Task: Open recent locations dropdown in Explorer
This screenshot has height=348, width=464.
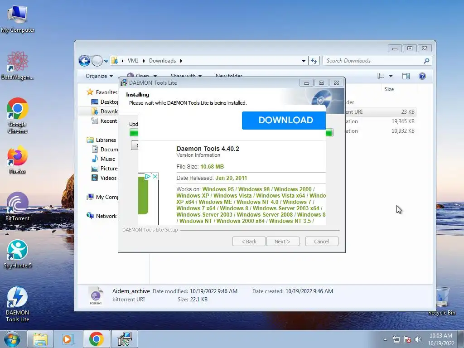Action: coord(106,61)
